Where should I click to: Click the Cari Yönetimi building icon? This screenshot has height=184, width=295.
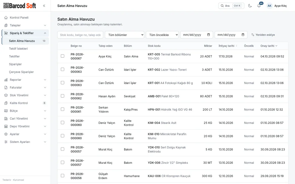(x=6, y=119)
